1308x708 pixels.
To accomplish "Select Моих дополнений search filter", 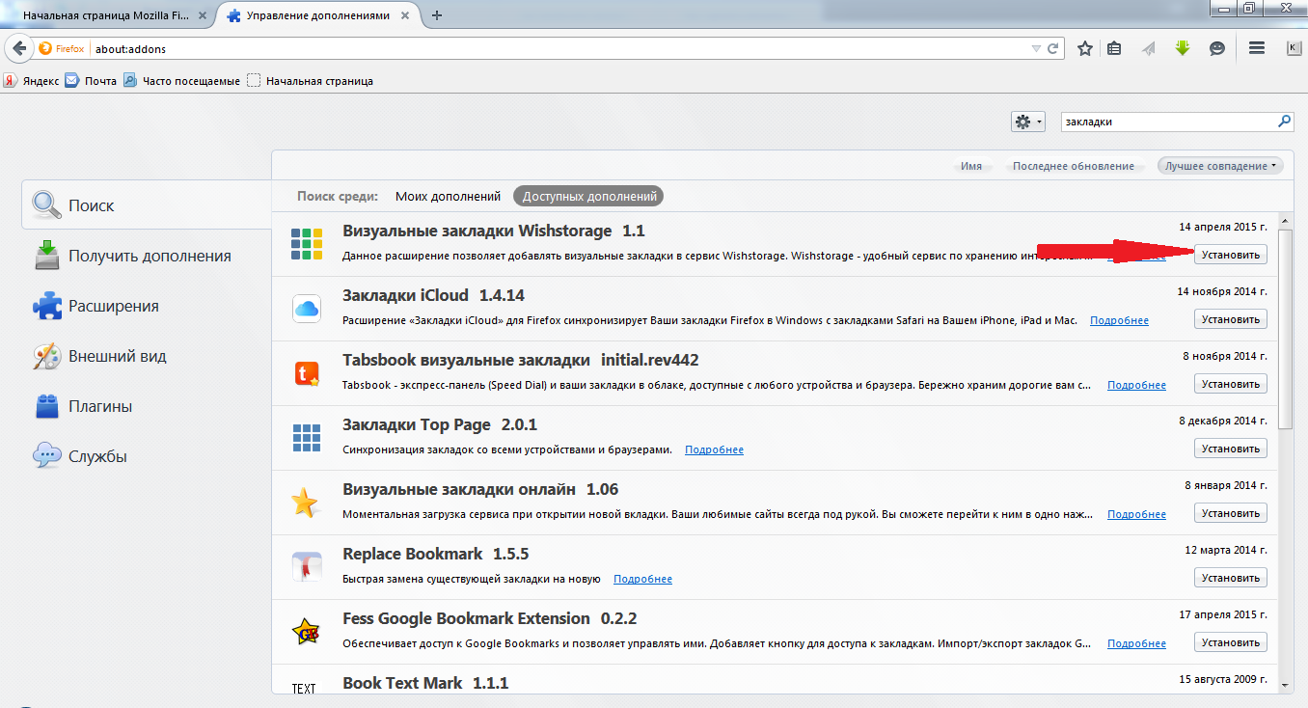I will [448, 196].
